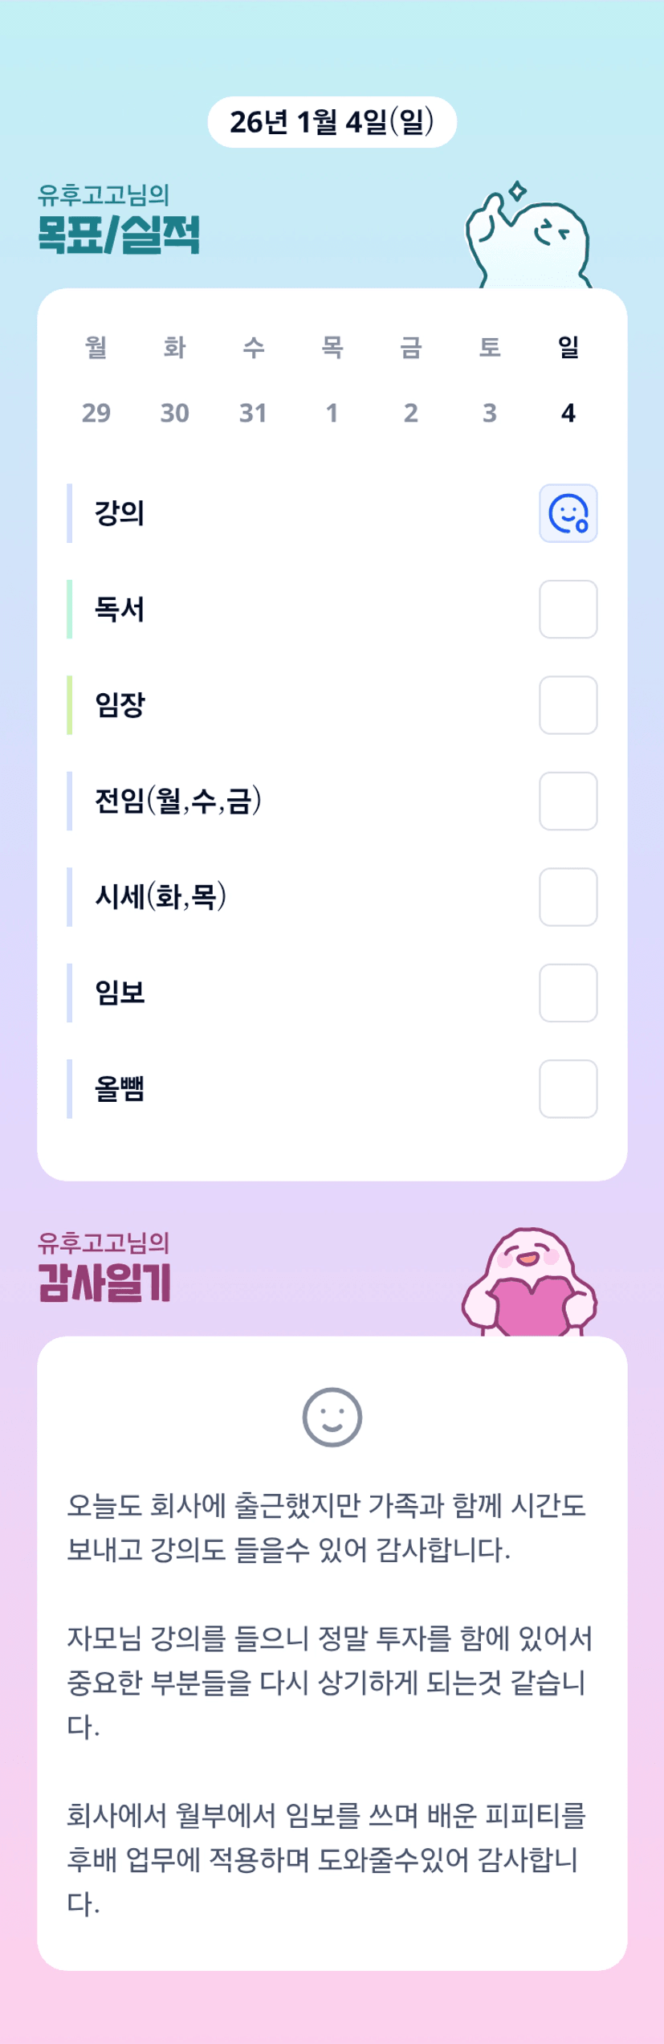This screenshot has width=664, height=2044.
Task: Click the gray smiley icon in gratitude diary
Action: (x=332, y=1417)
